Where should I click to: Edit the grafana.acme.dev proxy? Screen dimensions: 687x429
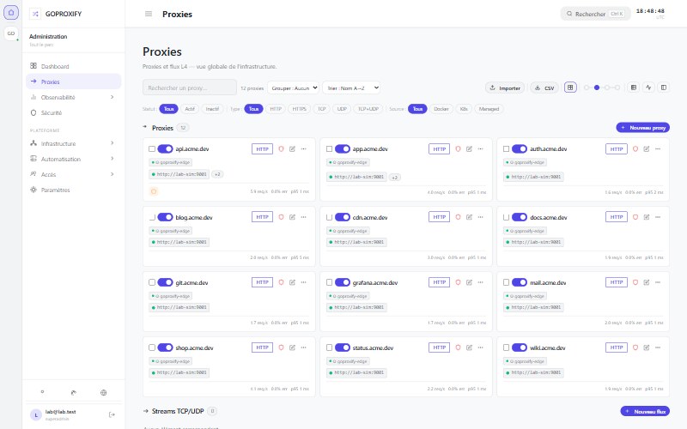pos(469,282)
